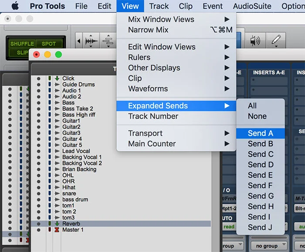
Task: Open the no group dropdown
Action: pos(269,246)
